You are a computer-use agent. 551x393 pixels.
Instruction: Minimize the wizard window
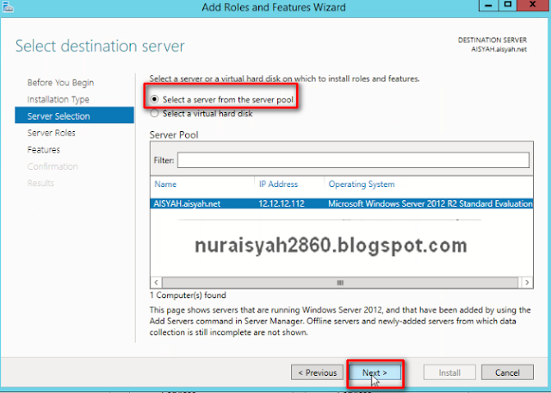(x=488, y=6)
